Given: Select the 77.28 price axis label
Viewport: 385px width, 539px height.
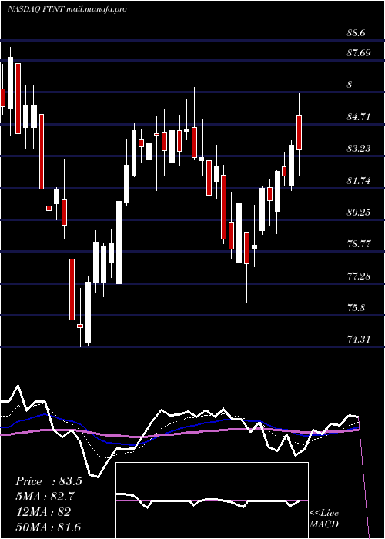Looking at the screenshot, I should [x=359, y=276].
